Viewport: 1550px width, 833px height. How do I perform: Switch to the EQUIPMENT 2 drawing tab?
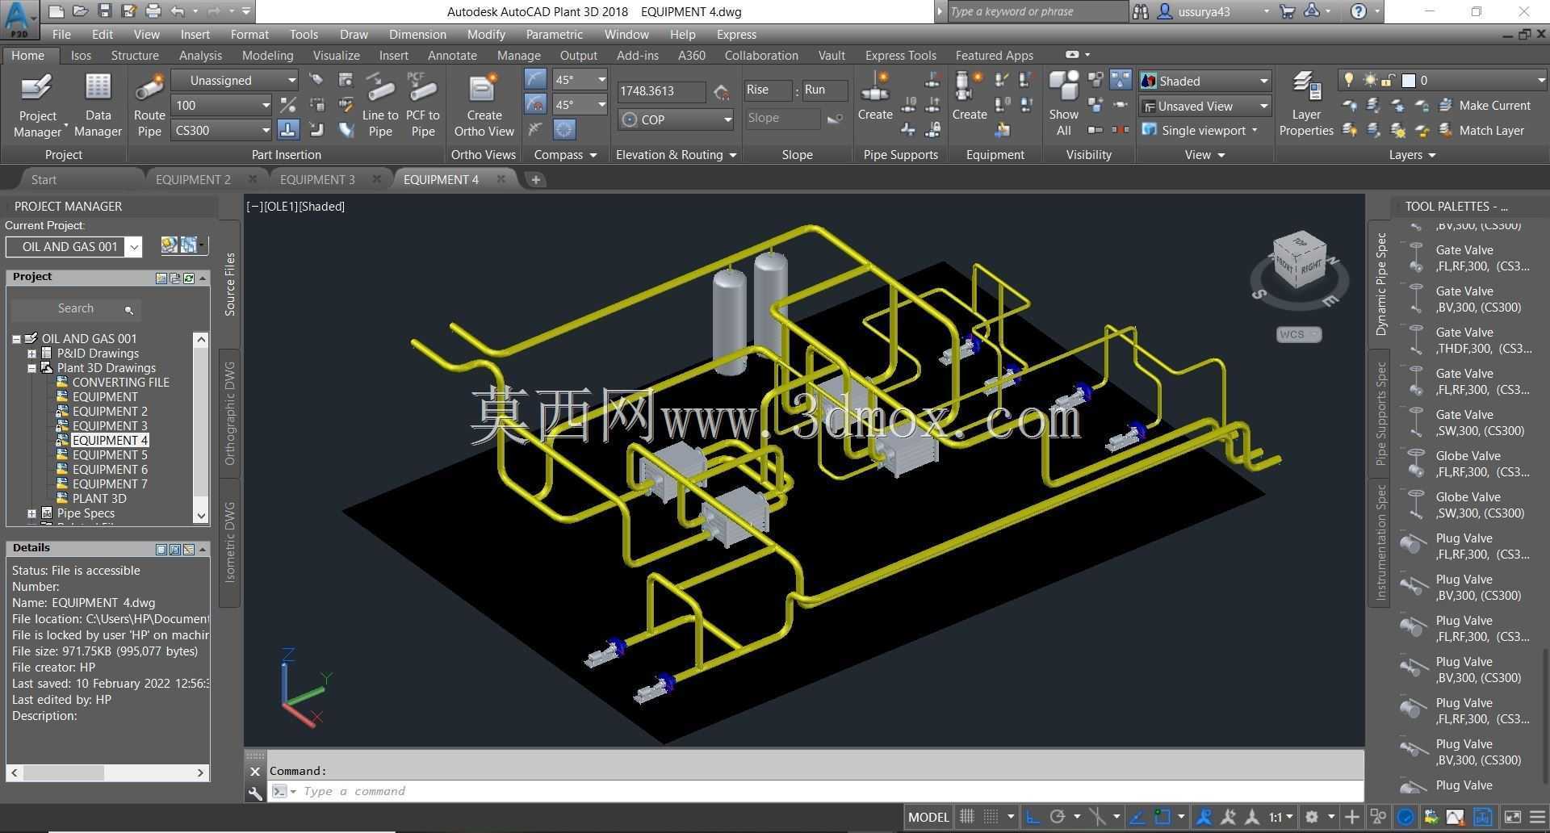(193, 179)
